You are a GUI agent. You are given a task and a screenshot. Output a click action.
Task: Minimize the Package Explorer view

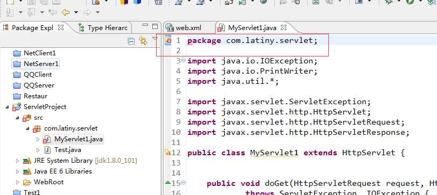[x=145, y=26]
